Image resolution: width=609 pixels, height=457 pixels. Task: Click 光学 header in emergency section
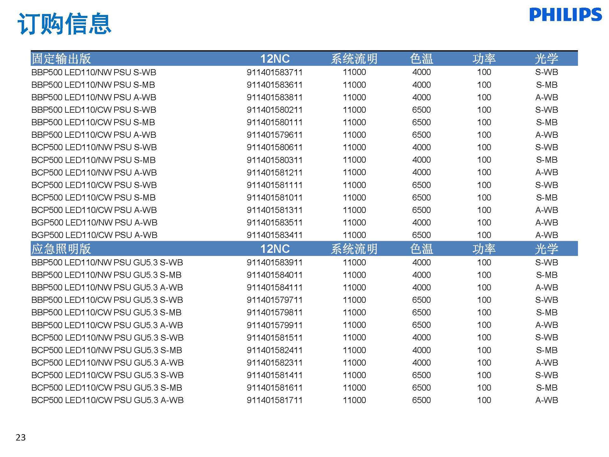pos(546,249)
